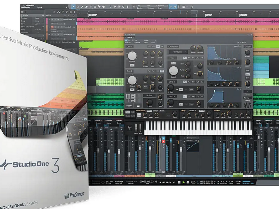This screenshot has width=279, height=209.
Task: Click the Mai Tai keyboard view icon
Action: [x=138, y=106]
